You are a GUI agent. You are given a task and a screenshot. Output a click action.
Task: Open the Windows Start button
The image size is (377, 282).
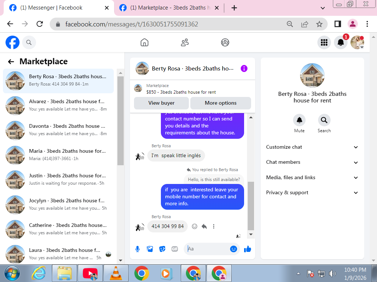coord(12,273)
